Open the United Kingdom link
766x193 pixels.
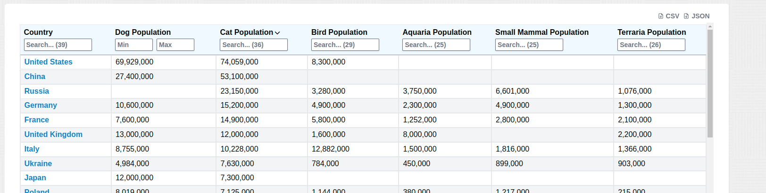tap(53, 134)
